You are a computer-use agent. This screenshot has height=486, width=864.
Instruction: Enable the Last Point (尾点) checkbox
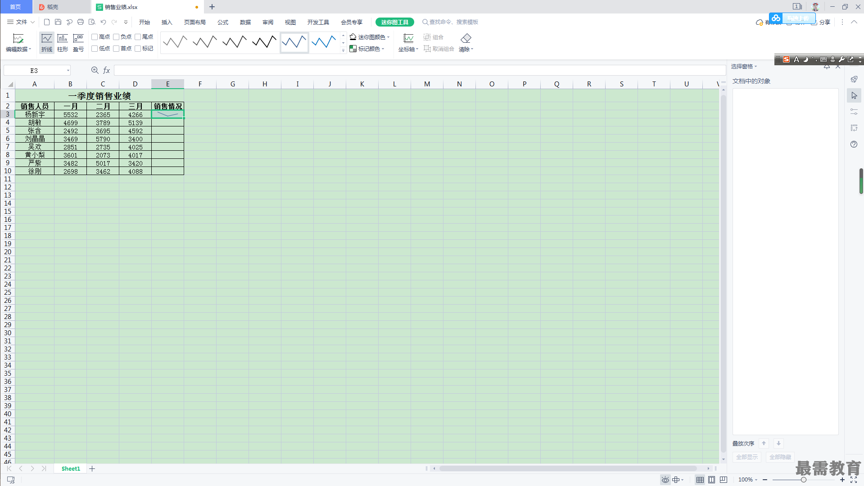click(x=138, y=37)
